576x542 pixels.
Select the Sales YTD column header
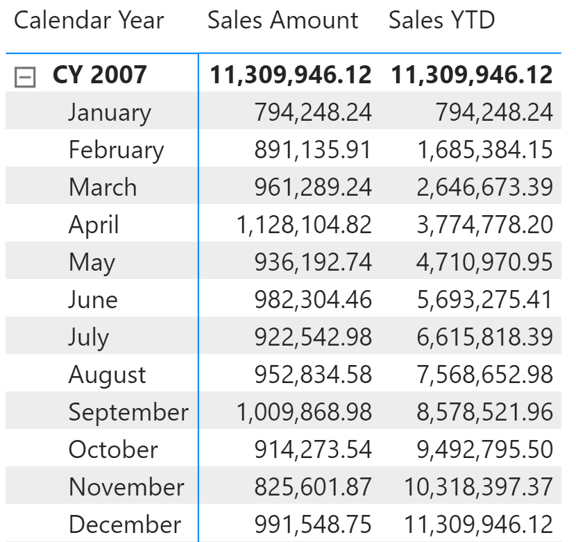(442, 20)
